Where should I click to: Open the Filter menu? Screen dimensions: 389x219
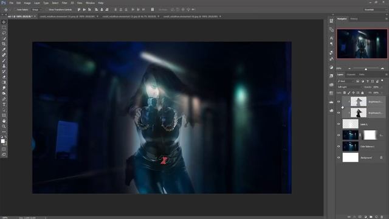point(64,3)
